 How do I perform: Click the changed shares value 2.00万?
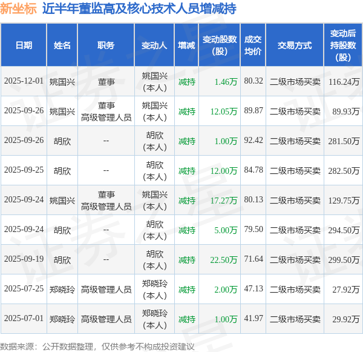click(x=226, y=290)
